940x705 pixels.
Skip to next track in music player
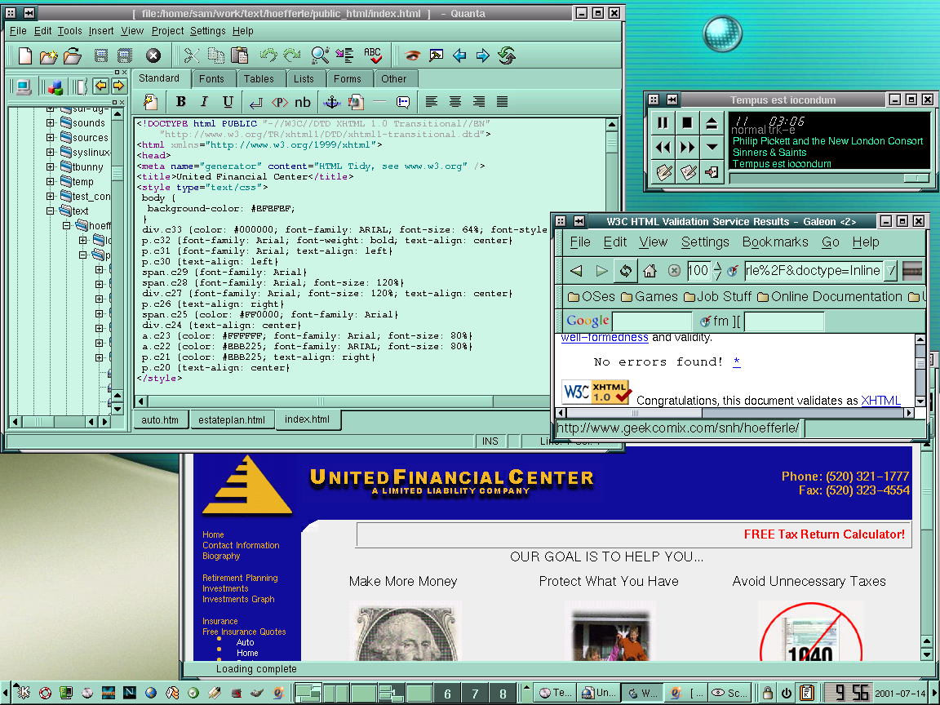pos(687,147)
